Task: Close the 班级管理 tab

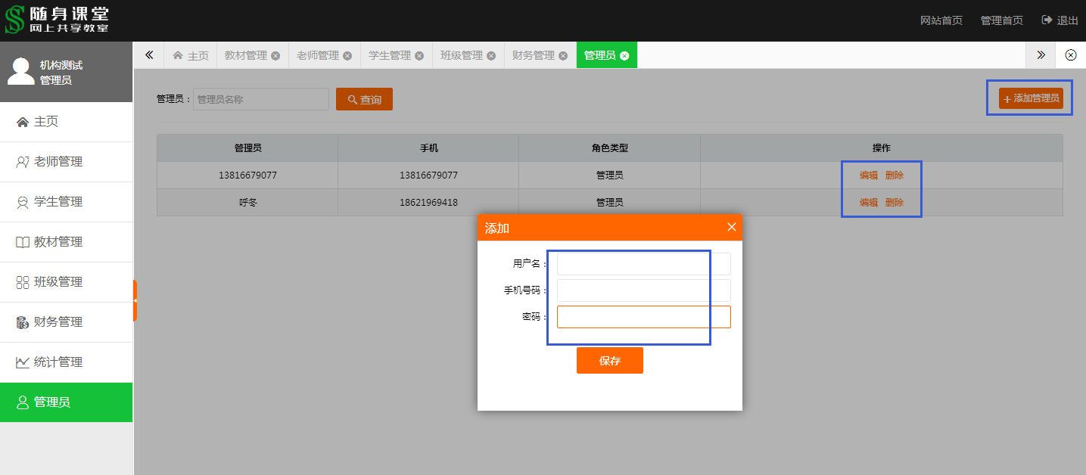Action: (491, 56)
